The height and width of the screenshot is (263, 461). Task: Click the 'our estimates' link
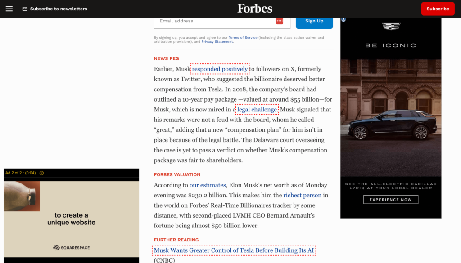(208, 185)
